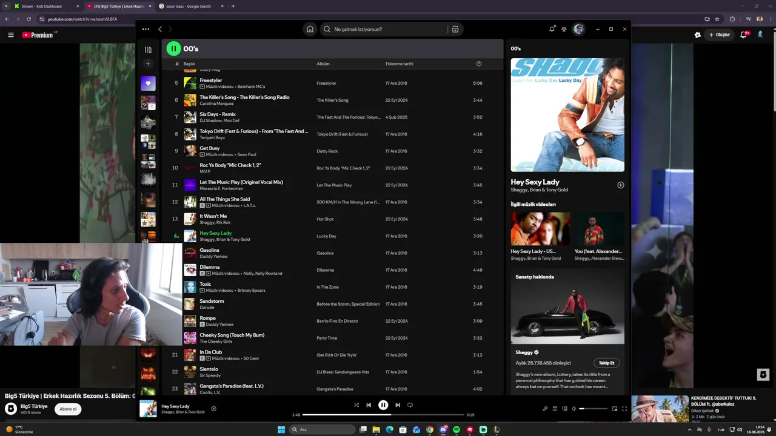Open Spotify Home
The width and height of the screenshot is (776, 436).
click(310, 29)
